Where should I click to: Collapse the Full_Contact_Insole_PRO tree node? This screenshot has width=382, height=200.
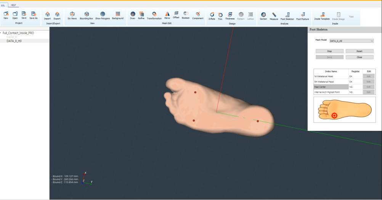point(1,33)
